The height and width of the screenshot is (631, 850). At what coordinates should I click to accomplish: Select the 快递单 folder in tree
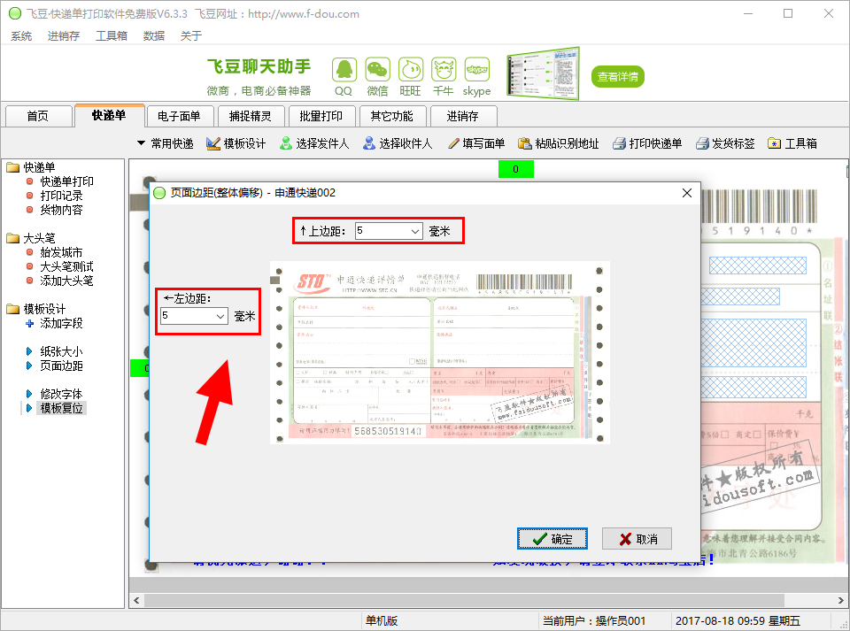(x=31, y=167)
